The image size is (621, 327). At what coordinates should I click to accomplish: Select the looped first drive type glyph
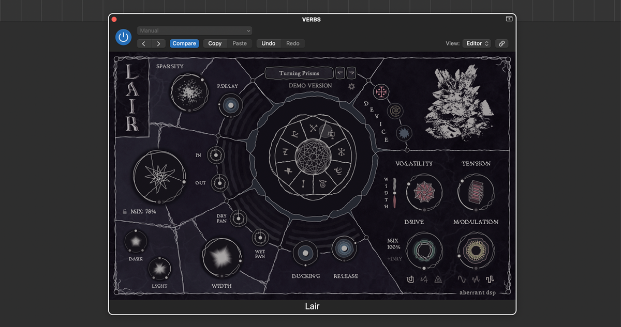411,279
